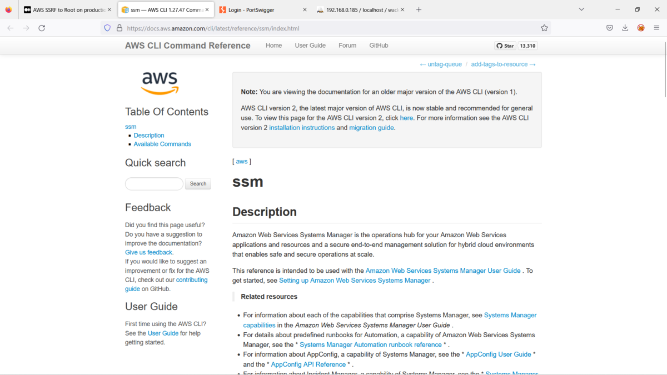The width and height of the screenshot is (667, 375).
Task: Click ssm in Table Of Contents
Action: point(131,127)
